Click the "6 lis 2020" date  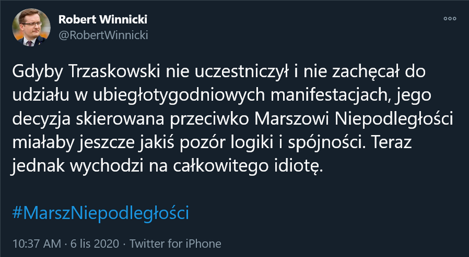pyautogui.click(x=95, y=243)
